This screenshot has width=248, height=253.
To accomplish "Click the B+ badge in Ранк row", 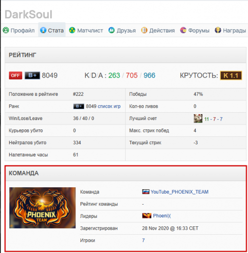I will (x=78, y=106).
